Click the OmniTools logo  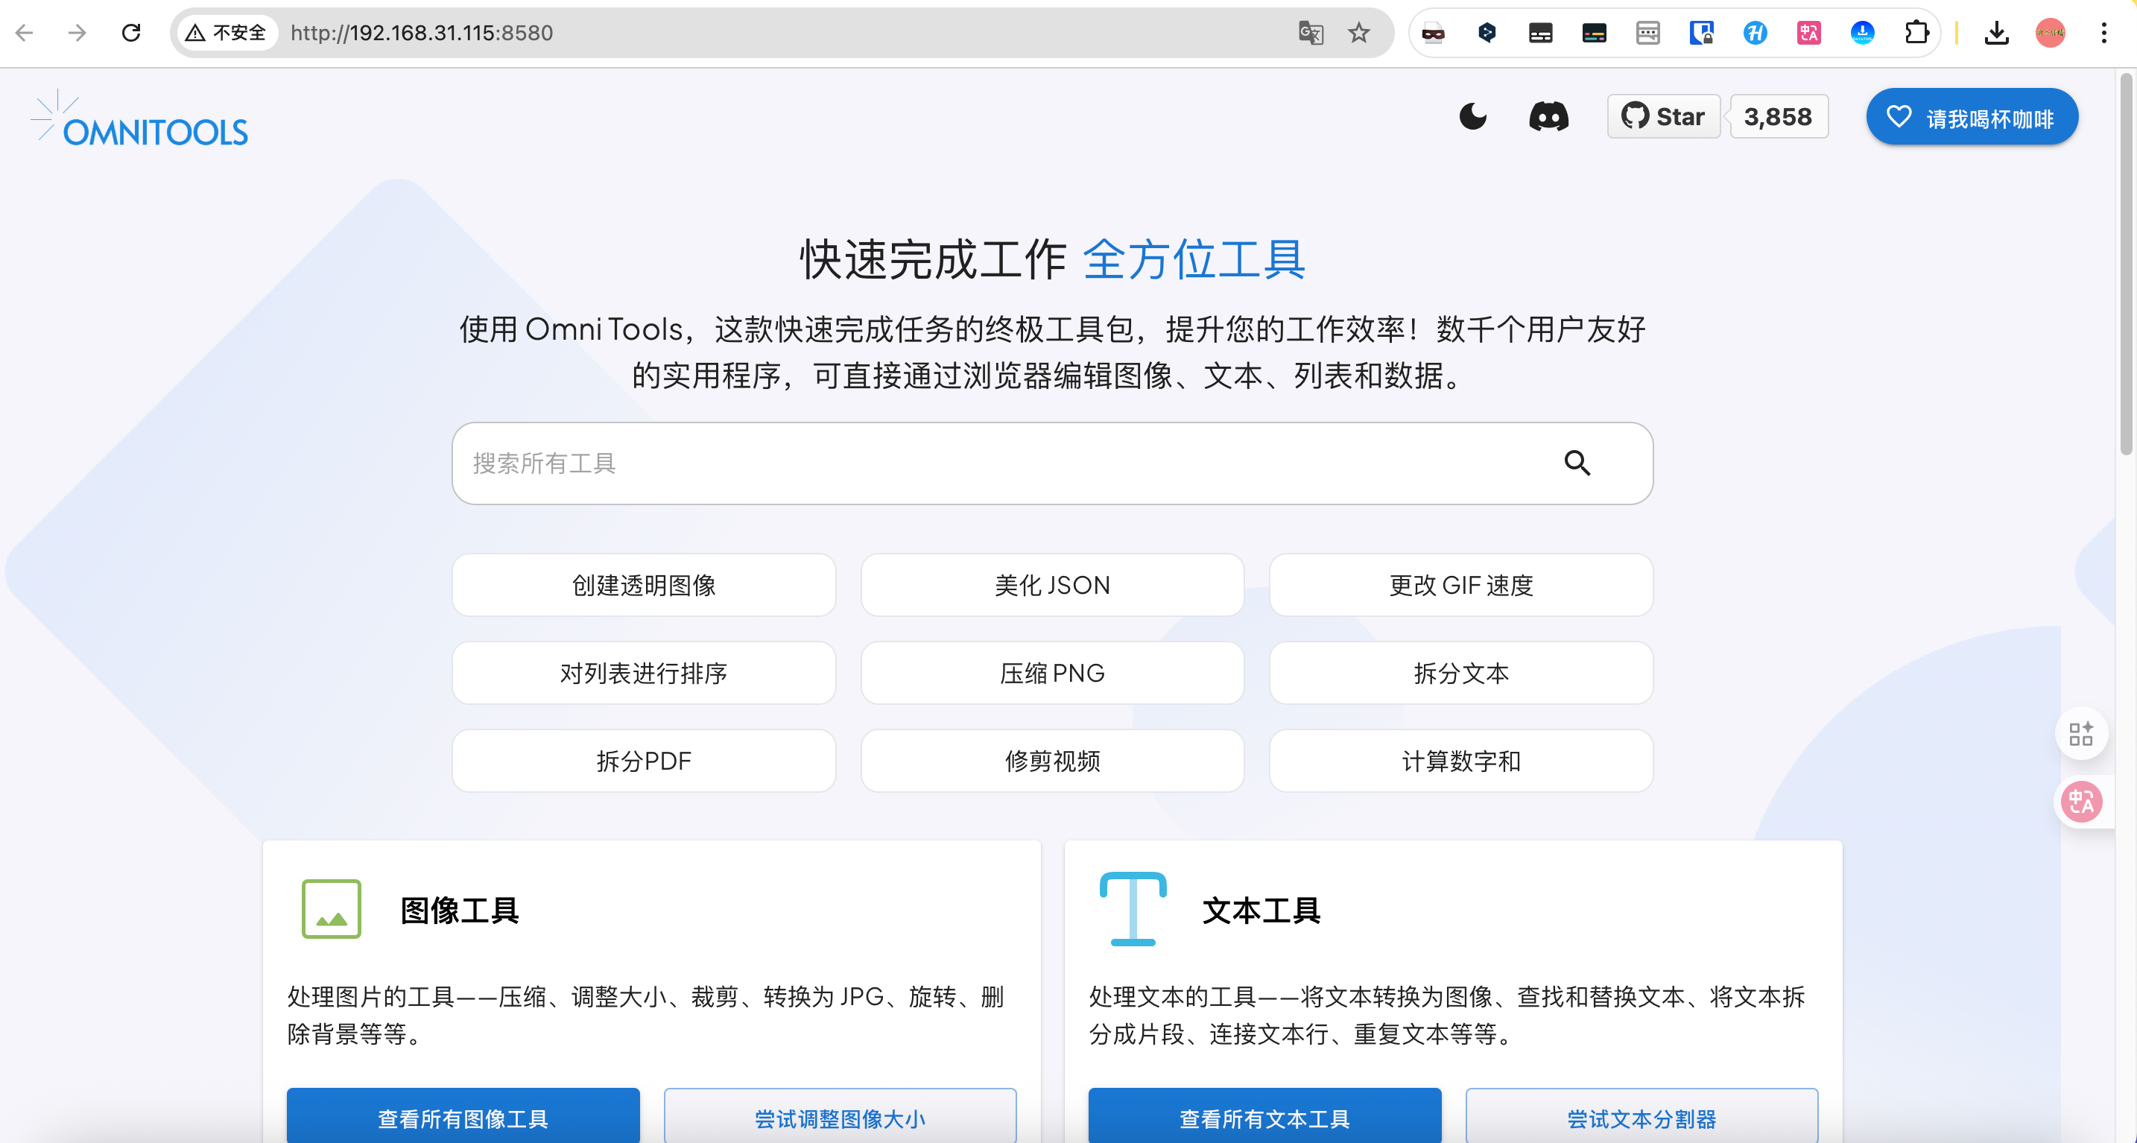[139, 121]
